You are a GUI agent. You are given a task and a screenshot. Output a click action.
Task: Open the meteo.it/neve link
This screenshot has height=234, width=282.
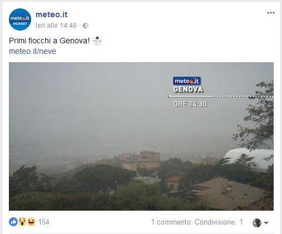[32, 51]
